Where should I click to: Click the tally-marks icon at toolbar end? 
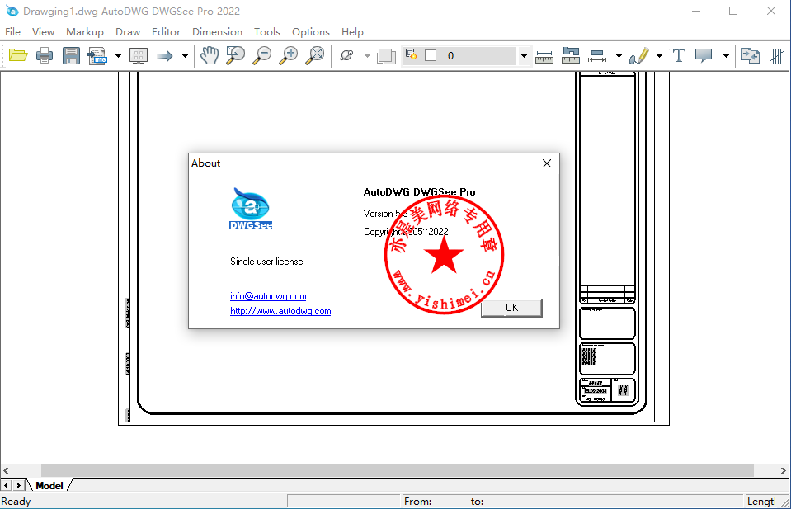777,55
